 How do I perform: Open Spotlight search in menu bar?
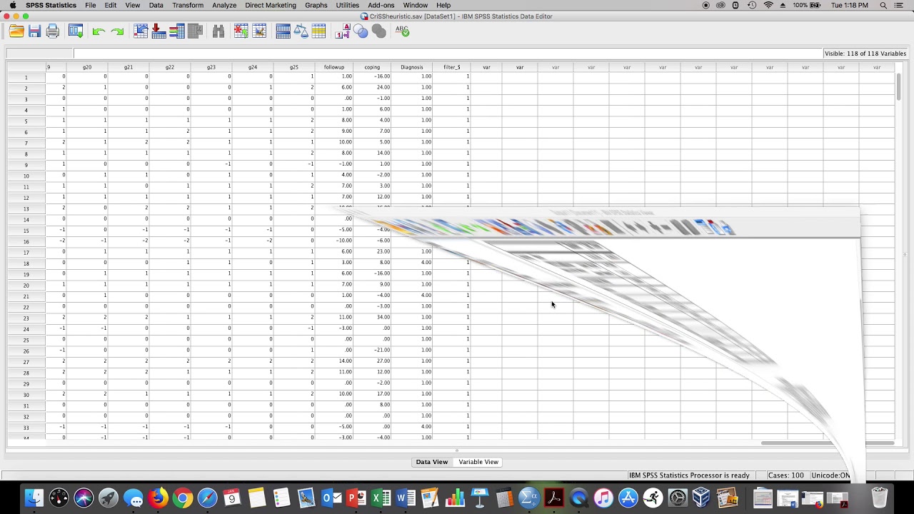coord(883,5)
